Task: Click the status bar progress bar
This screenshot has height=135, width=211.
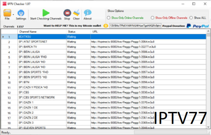Action: 170,132
